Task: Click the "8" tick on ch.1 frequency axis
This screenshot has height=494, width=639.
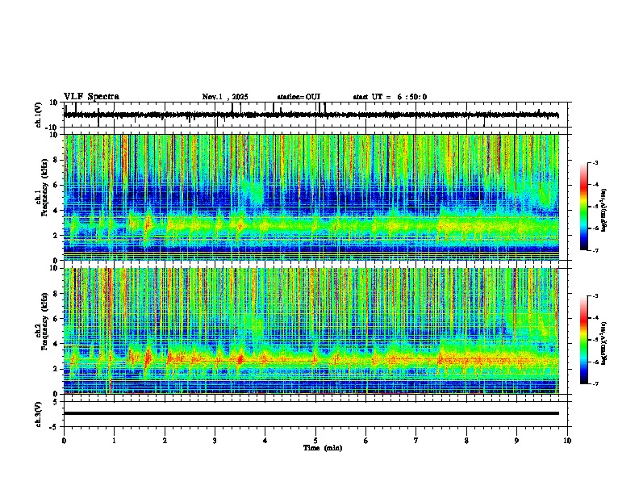Action: [56, 160]
